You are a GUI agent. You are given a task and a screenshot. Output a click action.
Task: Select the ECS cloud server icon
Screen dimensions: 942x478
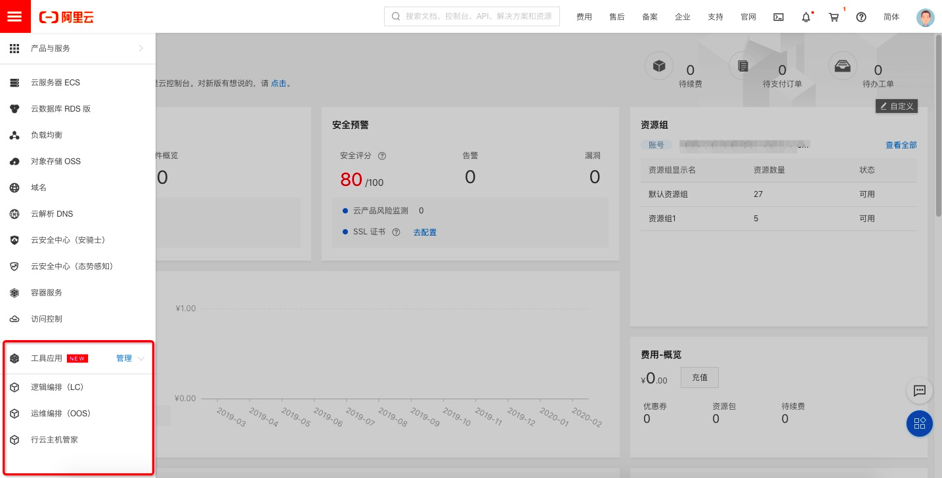tap(14, 83)
